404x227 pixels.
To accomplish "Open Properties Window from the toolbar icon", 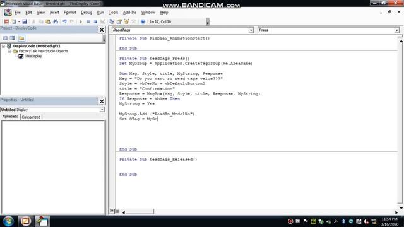I will pyautogui.click(x=119, y=21).
